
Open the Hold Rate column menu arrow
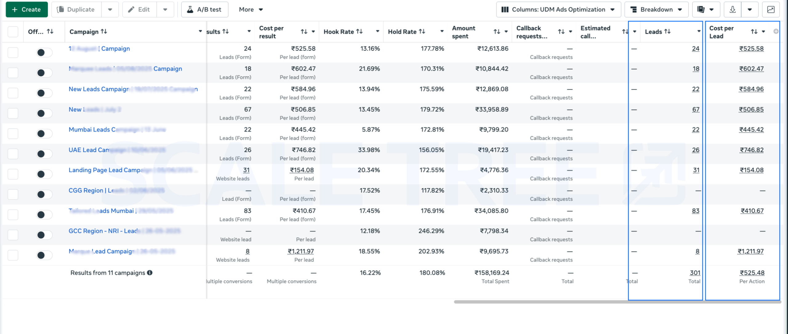(x=442, y=31)
